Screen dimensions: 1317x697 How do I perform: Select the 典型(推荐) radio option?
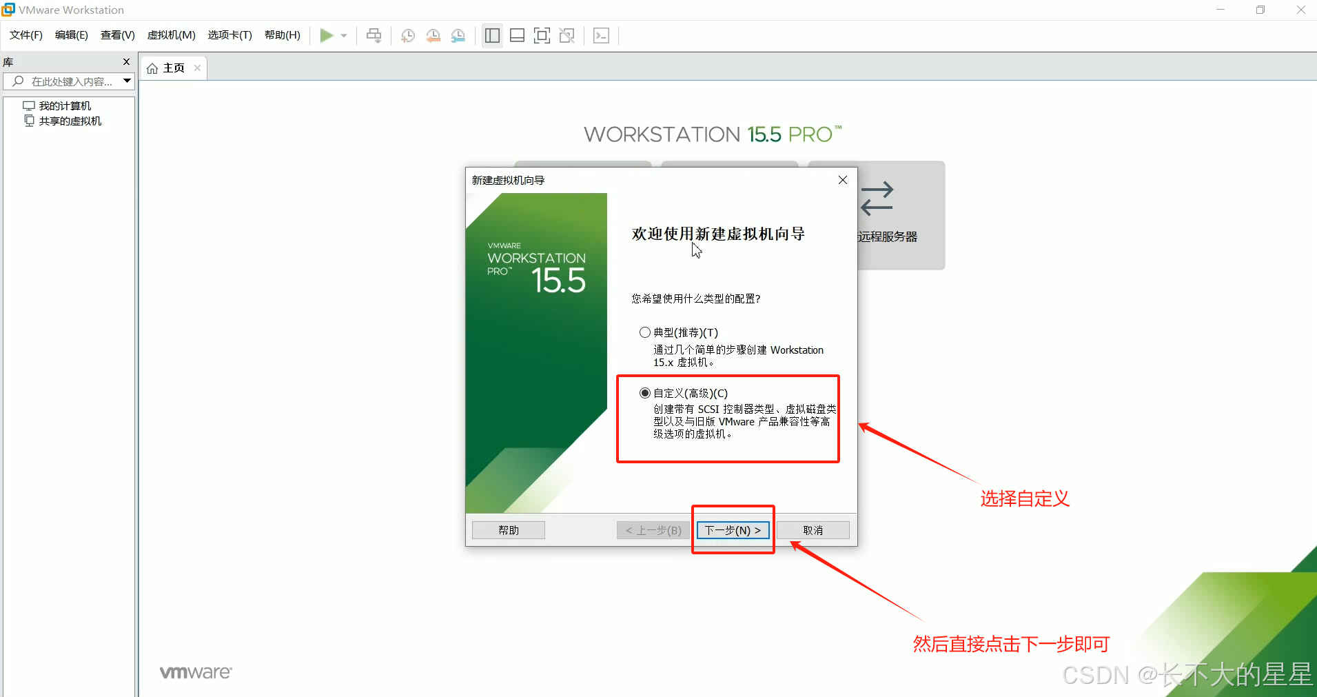point(645,332)
